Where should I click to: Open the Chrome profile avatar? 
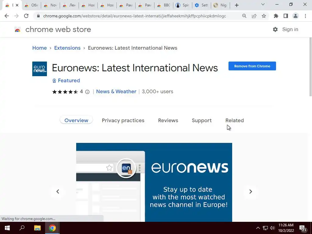(x=296, y=16)
